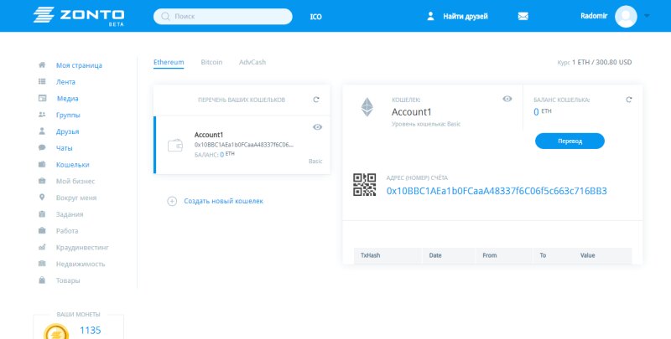This screenshot has height=339, width=671.
Task: Click the Поиск search field
Action: (223, 16)
